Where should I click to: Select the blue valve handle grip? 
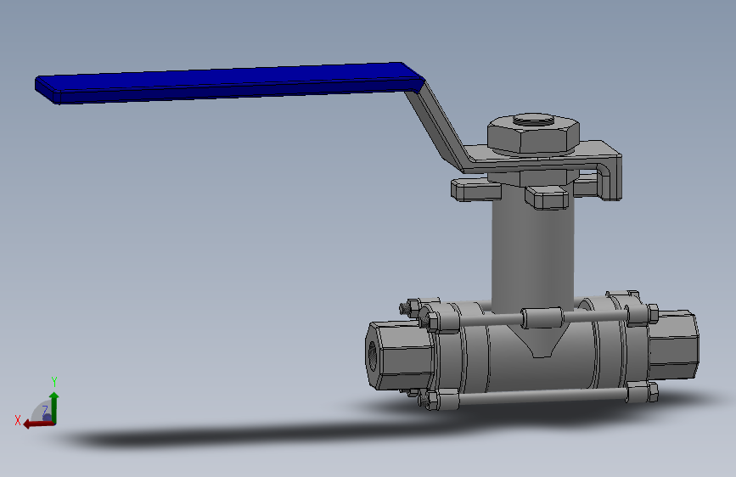pyautogui.click(x=230, y=83)
